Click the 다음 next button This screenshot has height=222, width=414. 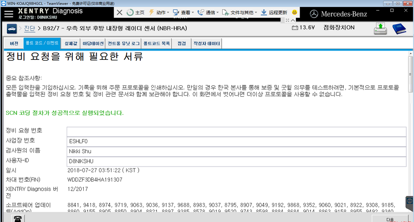(390, 219)
